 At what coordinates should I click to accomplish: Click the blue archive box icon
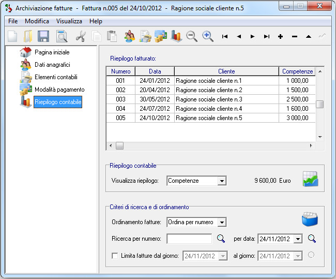(x=310, y=219)
